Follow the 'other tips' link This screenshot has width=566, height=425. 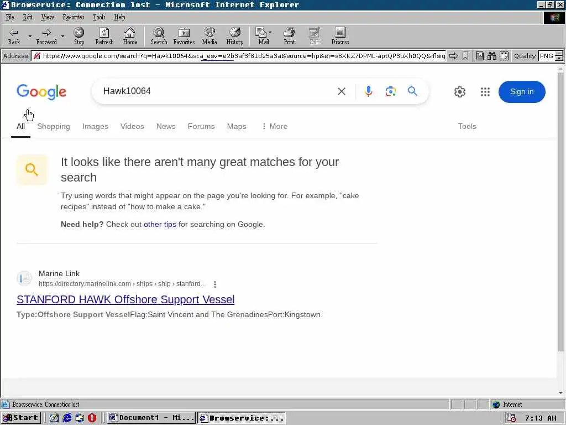tap(160, 225)
